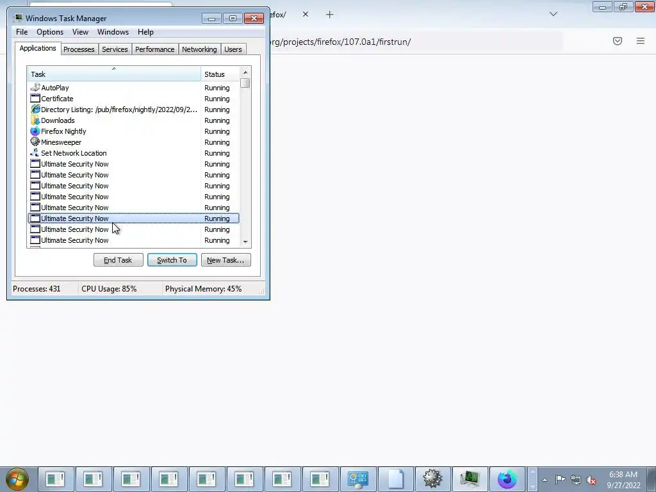Click the taskbar clock showing 6:38 AM
This screenshot has height=492, width=656.
623,480
